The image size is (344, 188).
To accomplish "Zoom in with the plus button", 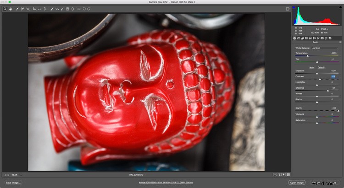I will point(8,175).
